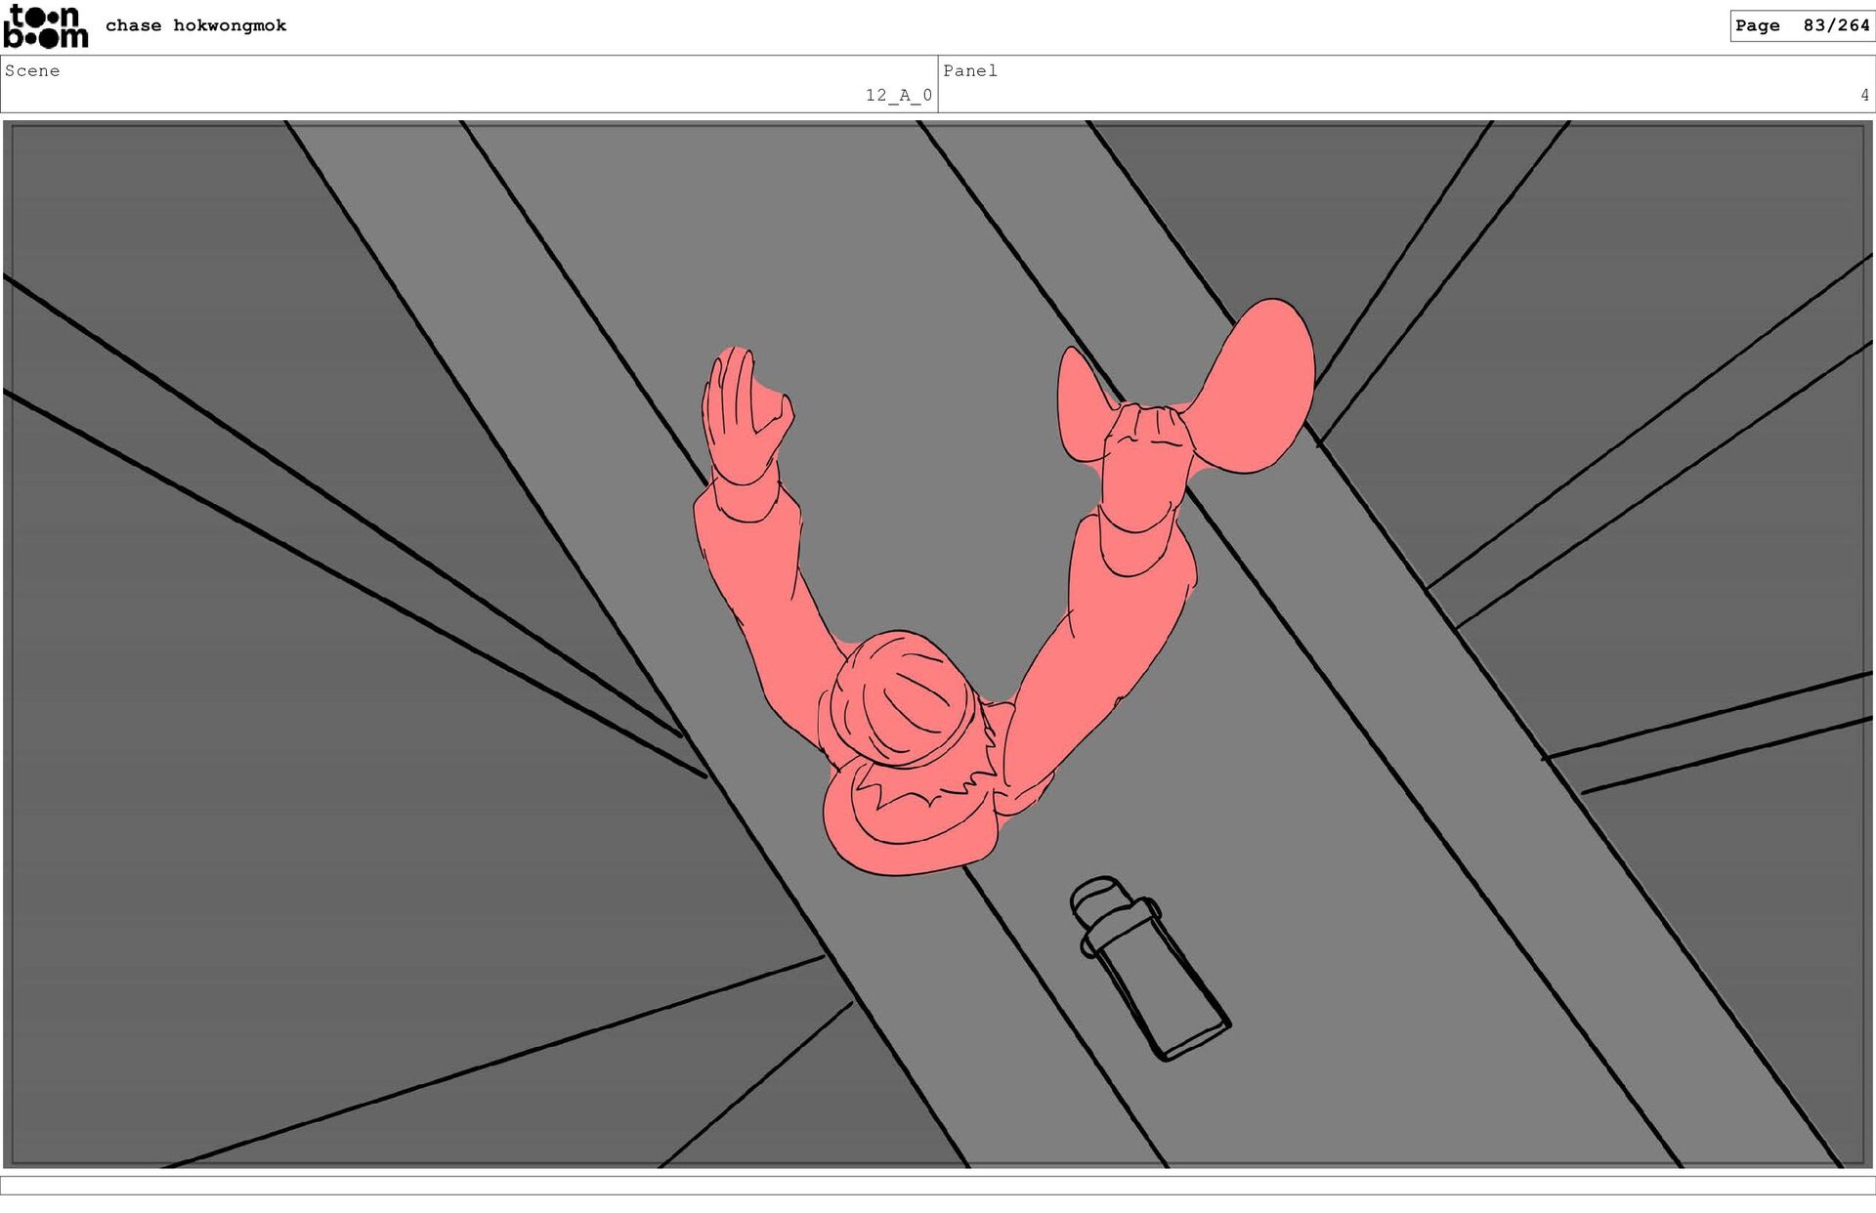Click the empty notes bar below the panel
This screenshot has height=1213, width=1876.
[x=938, y=1185]
